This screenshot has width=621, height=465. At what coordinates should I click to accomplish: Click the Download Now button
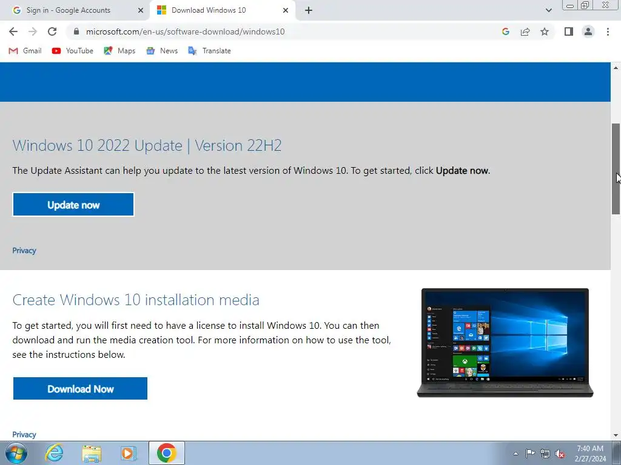(81, 388)
